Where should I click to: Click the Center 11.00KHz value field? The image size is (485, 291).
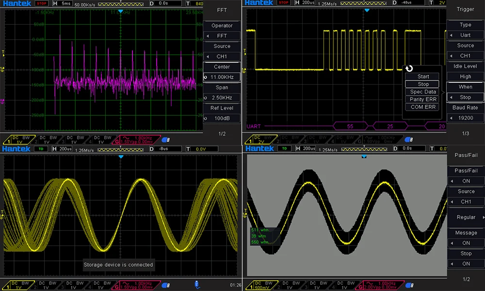tap(222, 77)
